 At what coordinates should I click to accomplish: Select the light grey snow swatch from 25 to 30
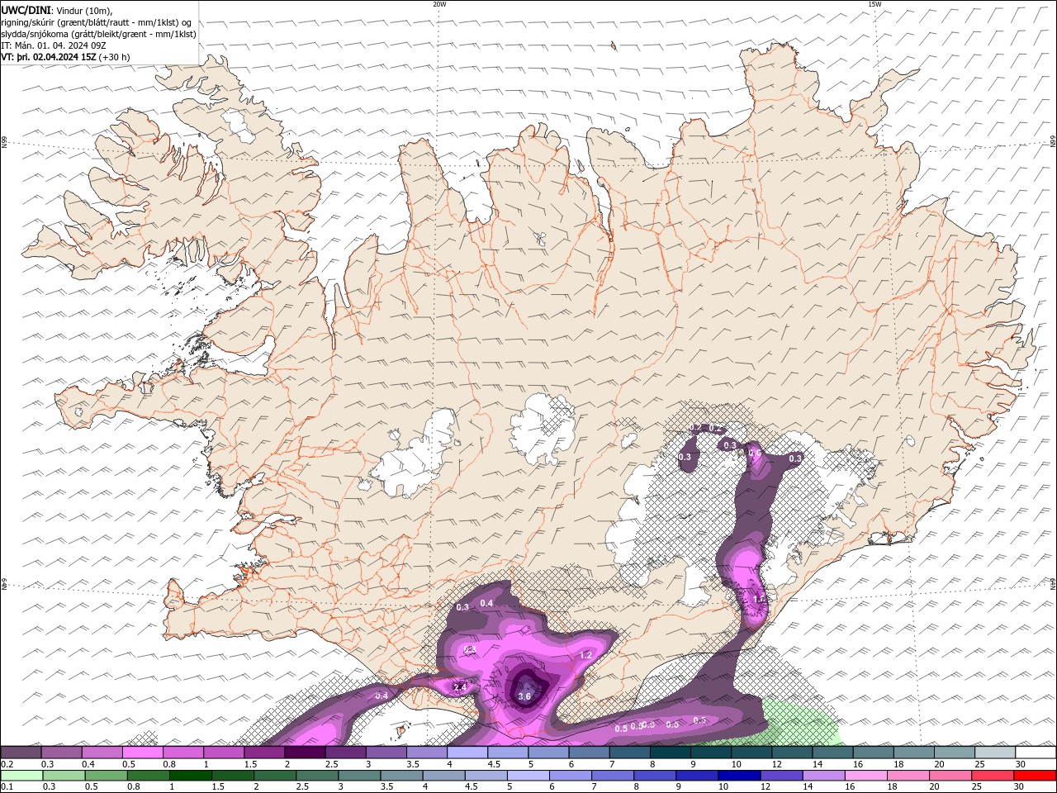(994, 753)
